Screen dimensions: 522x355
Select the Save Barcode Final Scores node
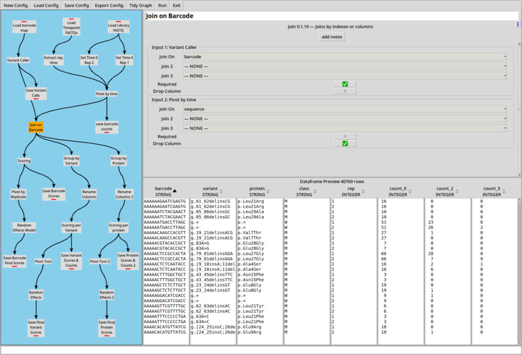click(14, 261)
